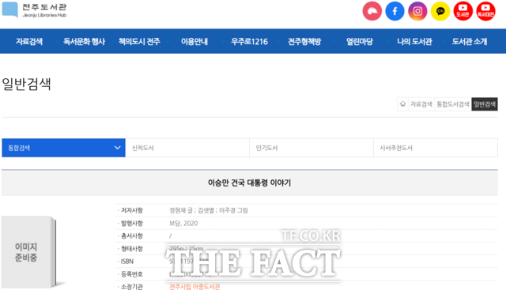Click the 총서사항 label
Image resolution: width=506 pixels, height=290 pixels.
click(132, 235)
